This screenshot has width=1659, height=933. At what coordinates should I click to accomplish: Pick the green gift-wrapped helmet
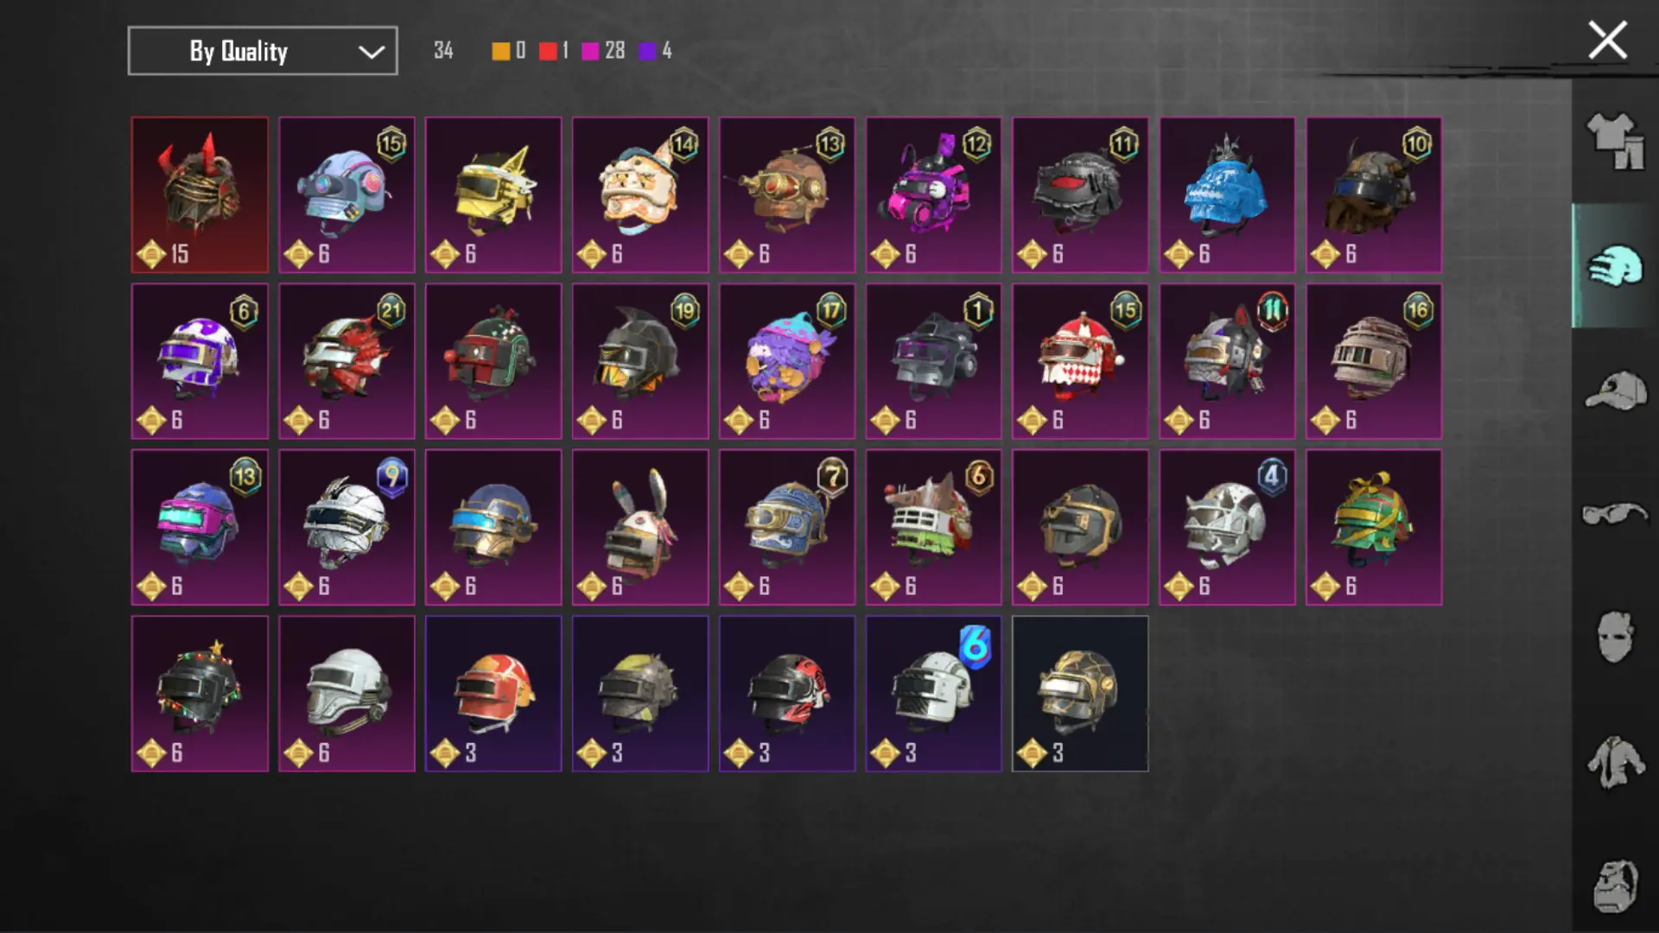[1374, 527]
